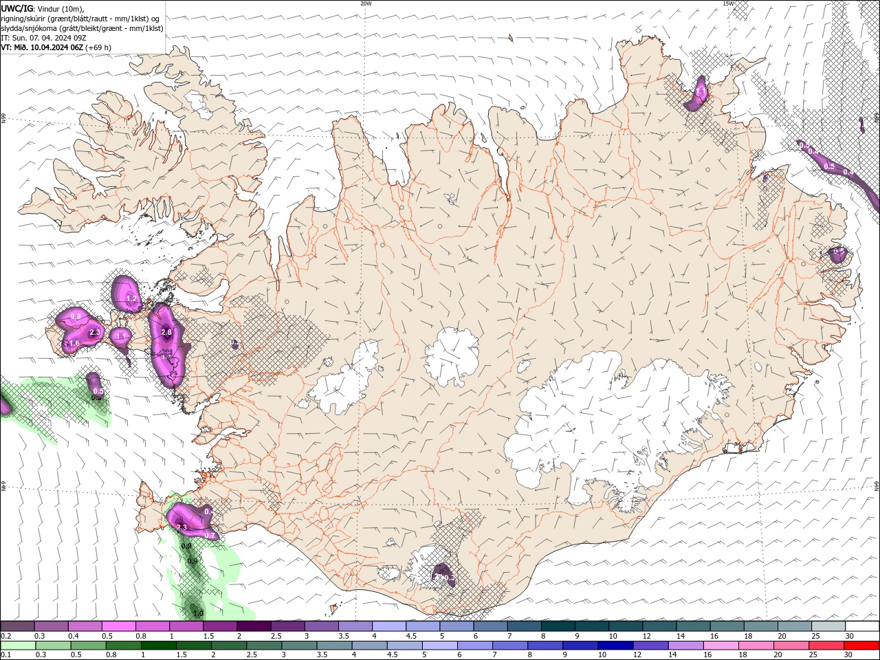This screenshot has width=880, height=660.
Task: Click lower legend pale green swatch at 0.1
Action: [18, 645]
